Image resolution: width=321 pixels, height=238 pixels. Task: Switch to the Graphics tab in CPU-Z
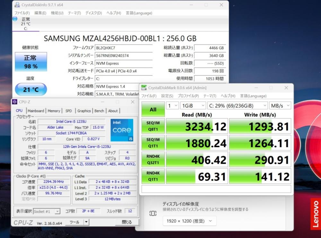click(x=84, y=111)
